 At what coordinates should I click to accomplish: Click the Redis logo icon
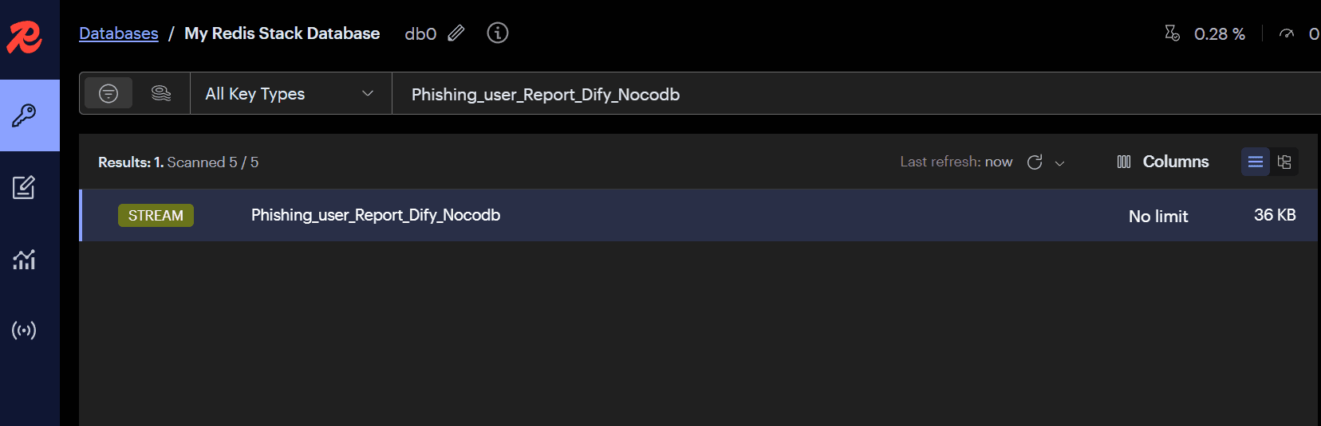[x=24, y=37]
